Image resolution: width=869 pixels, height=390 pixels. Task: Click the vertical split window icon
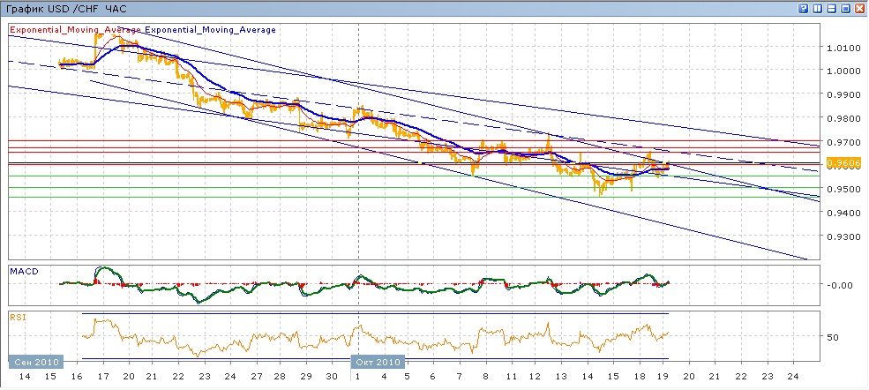[818, 8]
